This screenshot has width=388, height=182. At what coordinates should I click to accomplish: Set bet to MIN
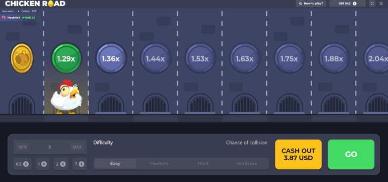(22, 147)
